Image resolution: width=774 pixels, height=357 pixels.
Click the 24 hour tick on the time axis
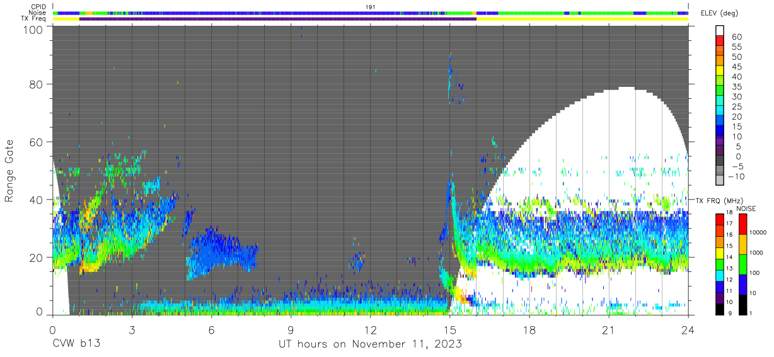(688, 330)
